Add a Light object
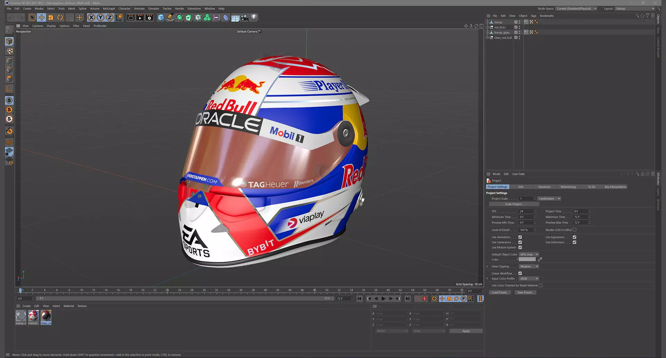This screenshot has width=666, height=358. click(x=254, y=17)
